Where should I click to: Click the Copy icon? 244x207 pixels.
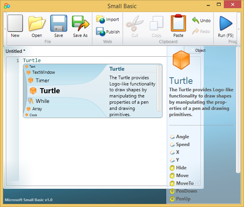[156, 23]
